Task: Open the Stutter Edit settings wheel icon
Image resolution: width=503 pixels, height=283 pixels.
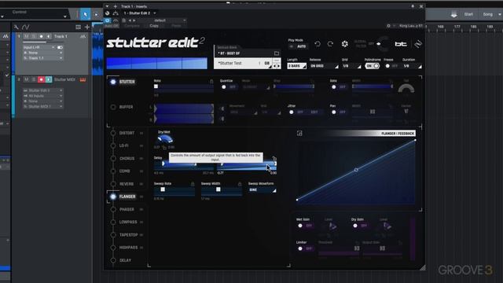Action: (344, 44)
